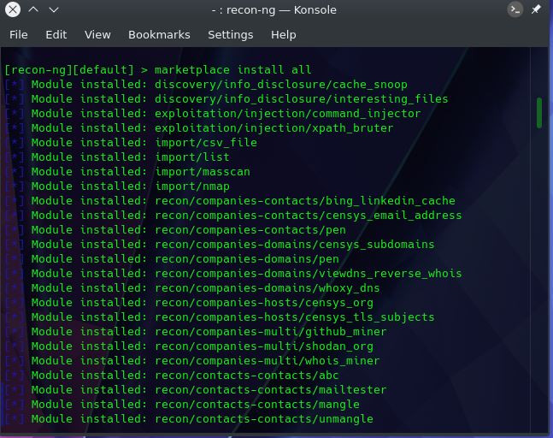553x438 pixels.
Task: Click the pin icon in title bar
Action: 536,9
